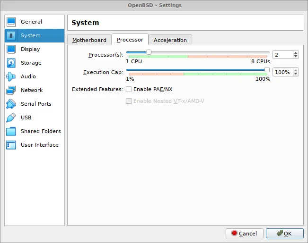Click the Execution Cap slider handle
This screenshot has height=243, width=308.
click(x=267, y=70)
